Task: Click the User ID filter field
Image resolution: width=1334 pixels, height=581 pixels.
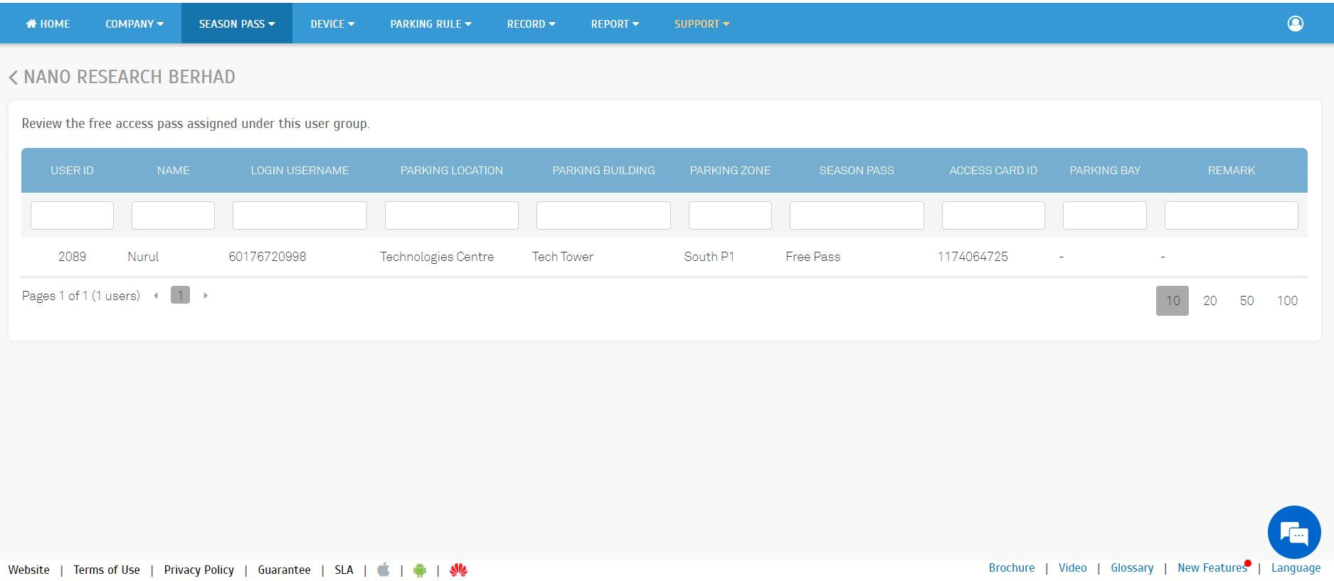Action: point(72,215)
